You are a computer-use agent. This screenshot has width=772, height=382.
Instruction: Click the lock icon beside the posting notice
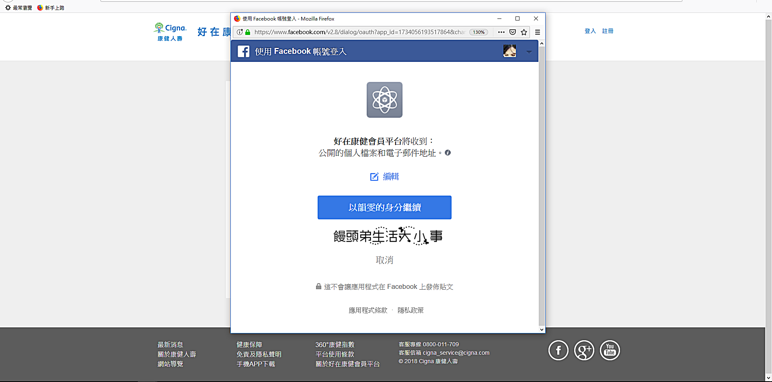318,286
